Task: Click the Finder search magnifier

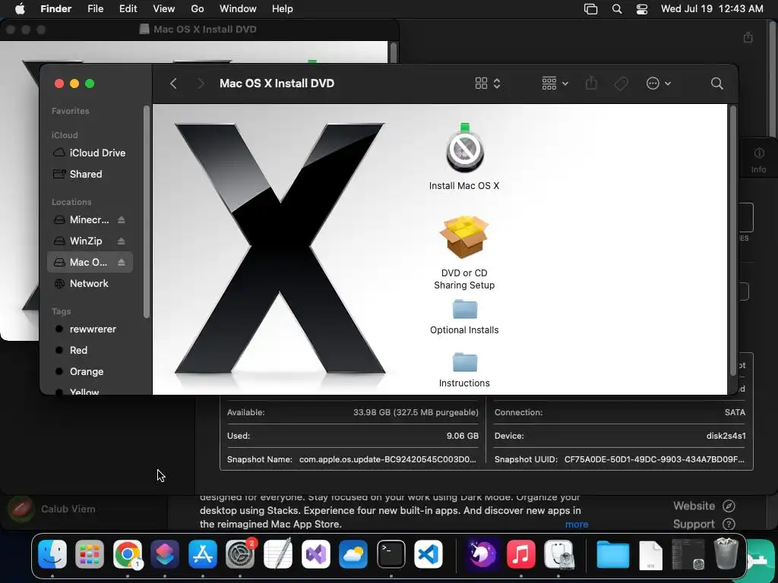Action: [716, 84]
